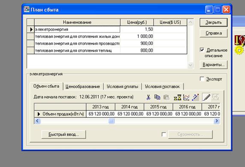The height and width of the screenshot is (167, 245).
Task: Tick the checkbox beside Сезонность
Action: pos(164,134)
